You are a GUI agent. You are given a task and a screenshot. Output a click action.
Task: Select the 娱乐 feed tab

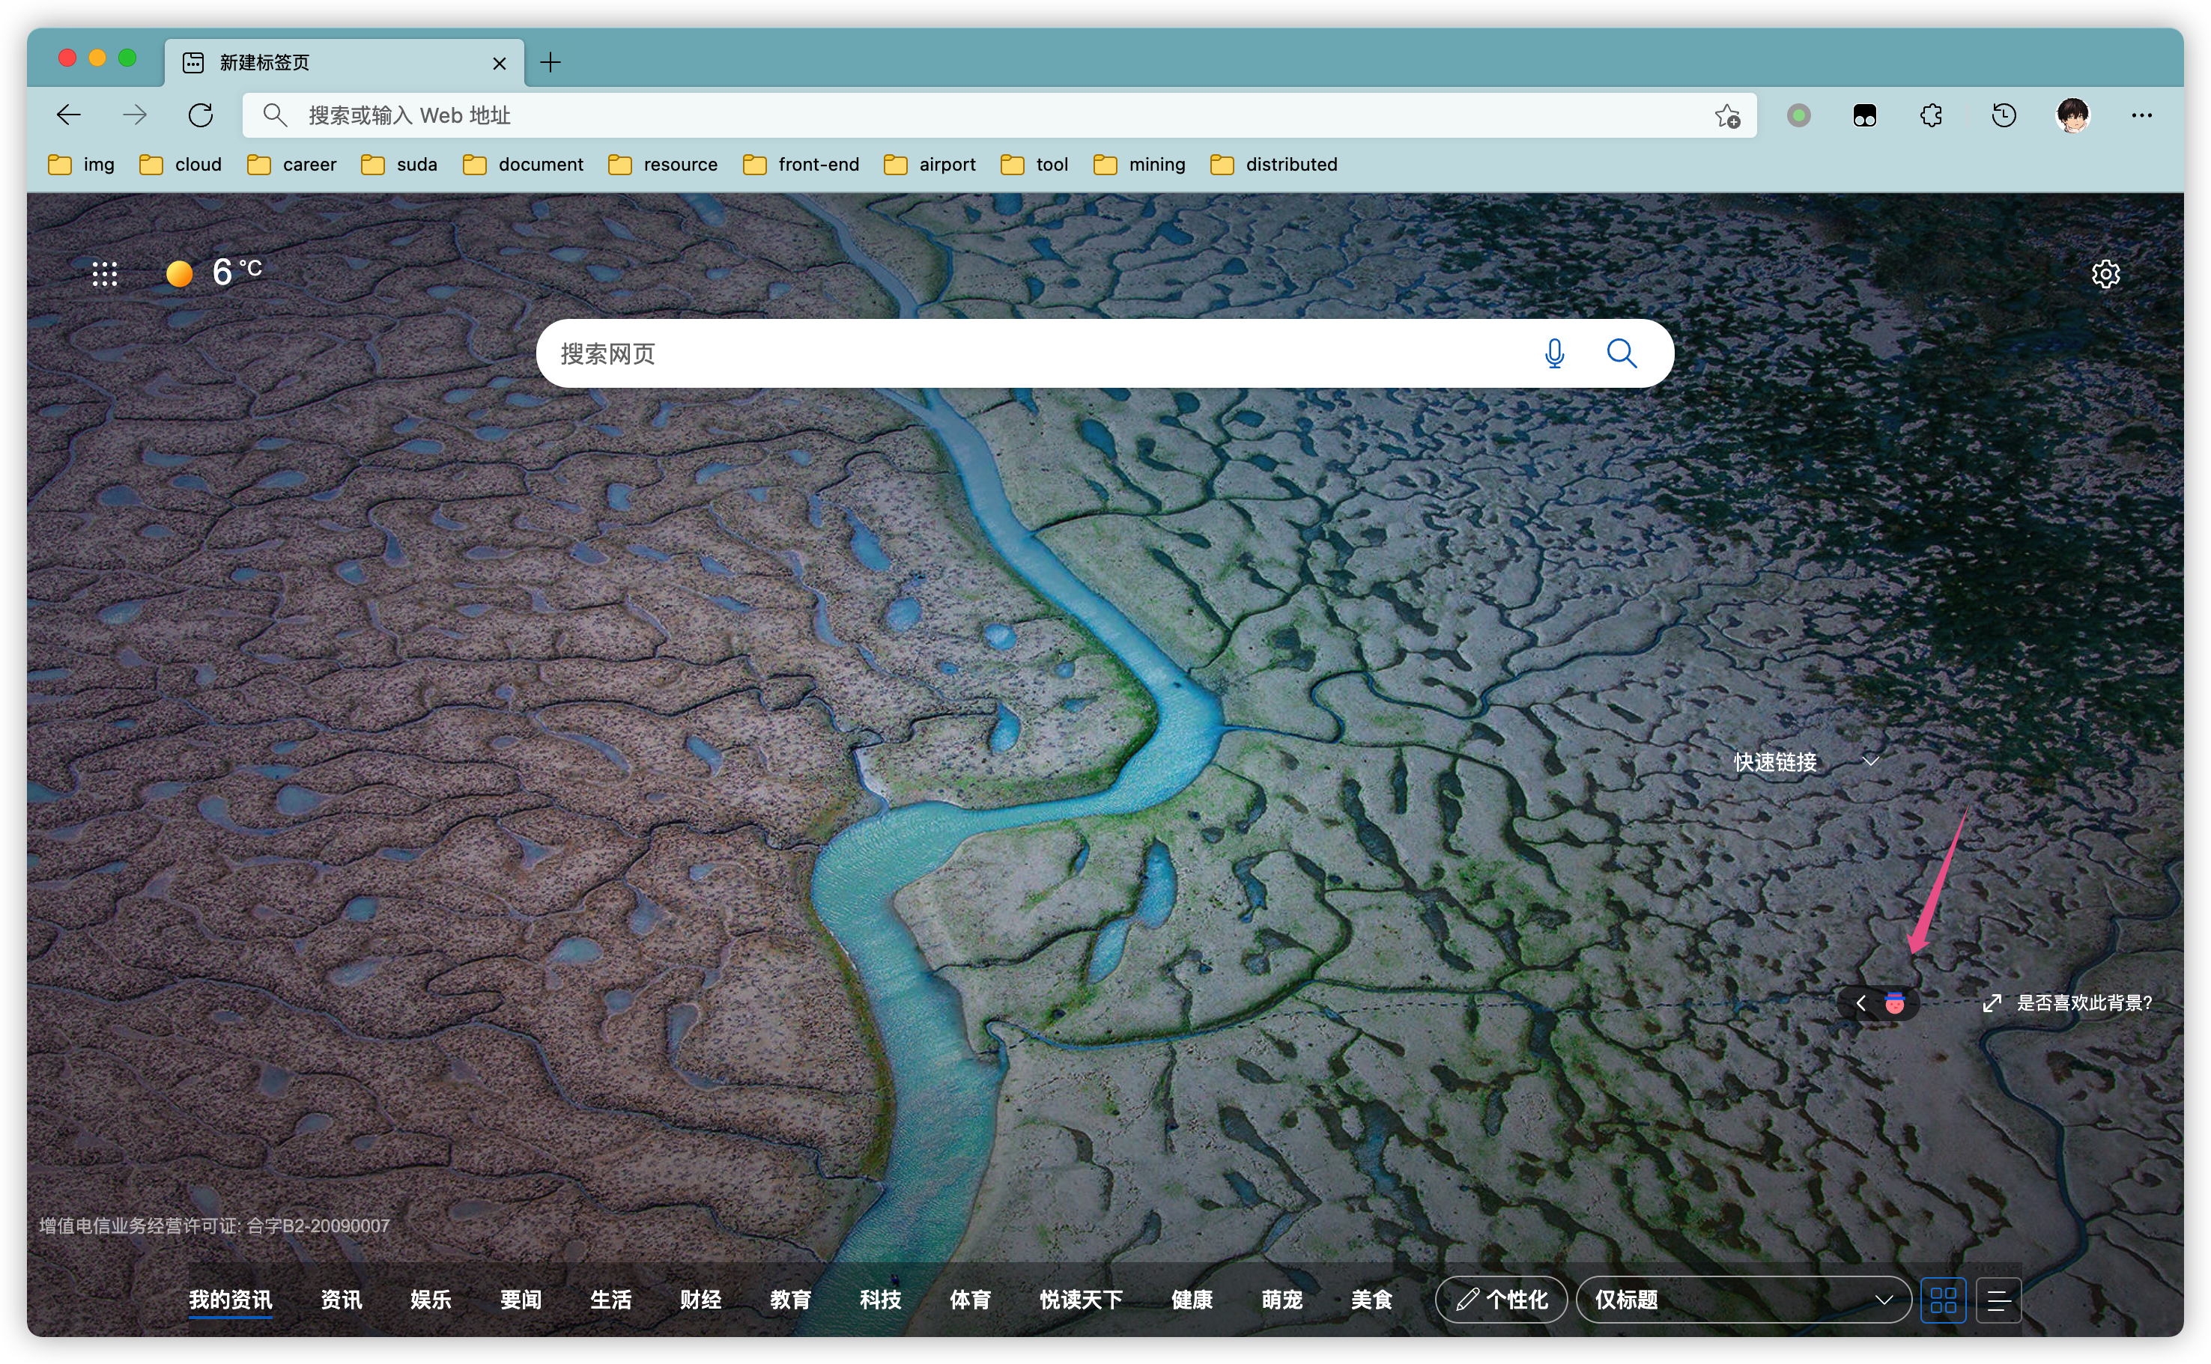(x=431, y=1300)
